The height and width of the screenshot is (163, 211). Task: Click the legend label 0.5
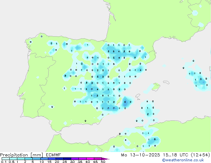[x=11, y=162]
